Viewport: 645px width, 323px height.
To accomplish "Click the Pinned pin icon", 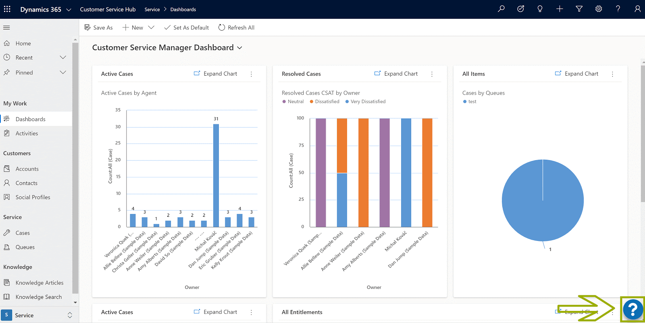I will point(7,72).
